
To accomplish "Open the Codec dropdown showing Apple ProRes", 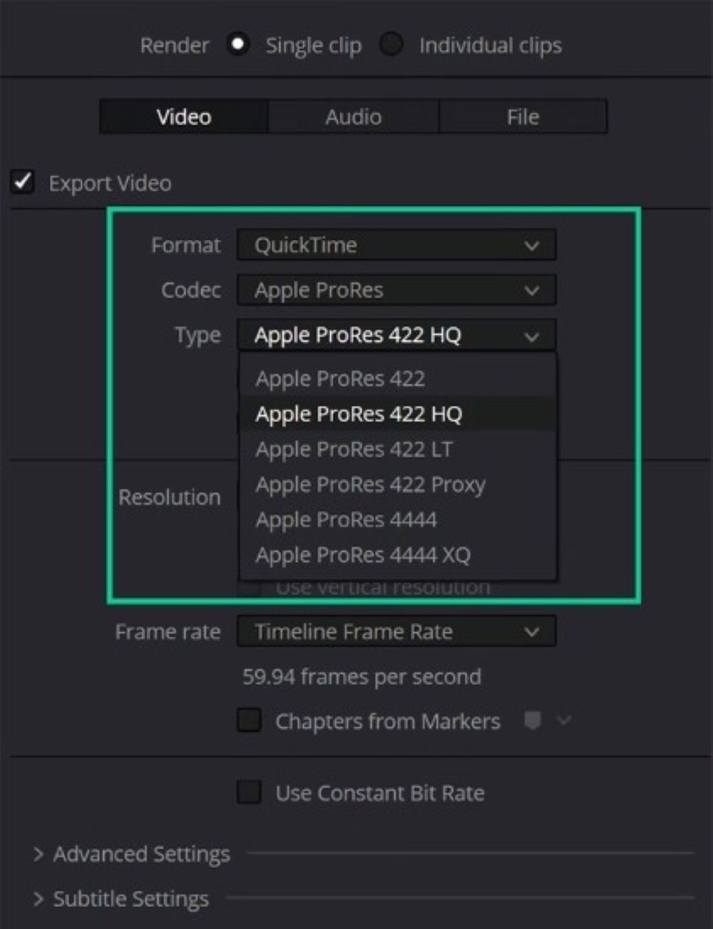I will [396, 290].
